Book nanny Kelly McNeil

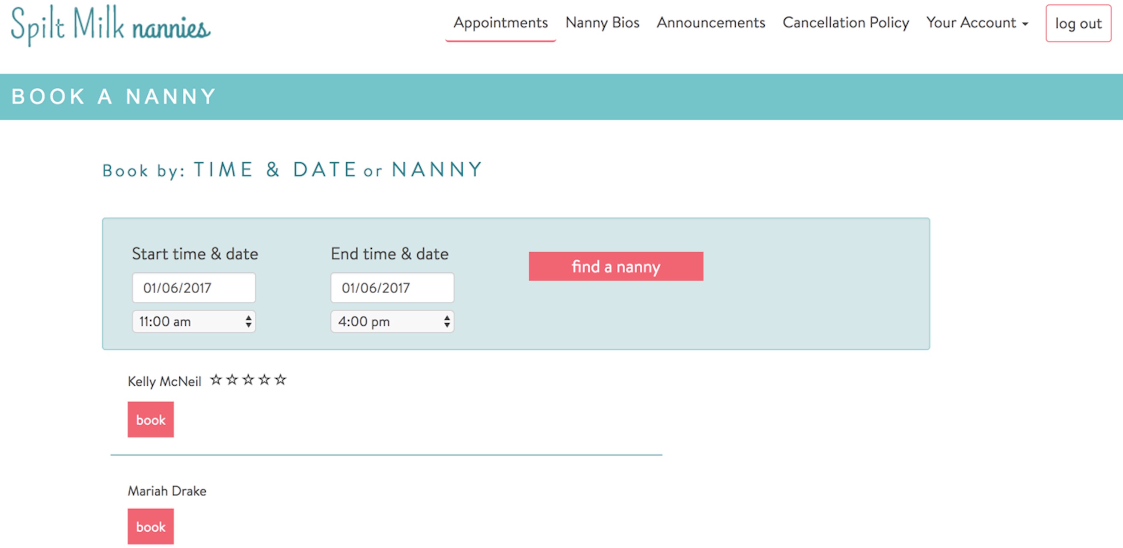pyautogui.click(x=151, y=420)
